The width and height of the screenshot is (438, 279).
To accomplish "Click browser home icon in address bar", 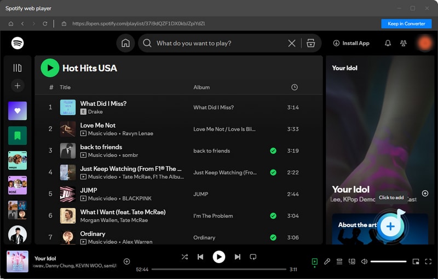I will pos(11,24).
